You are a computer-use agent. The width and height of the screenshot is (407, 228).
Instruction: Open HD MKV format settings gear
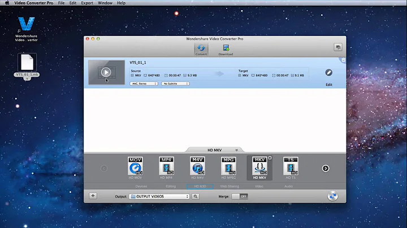tap(270, 158)
